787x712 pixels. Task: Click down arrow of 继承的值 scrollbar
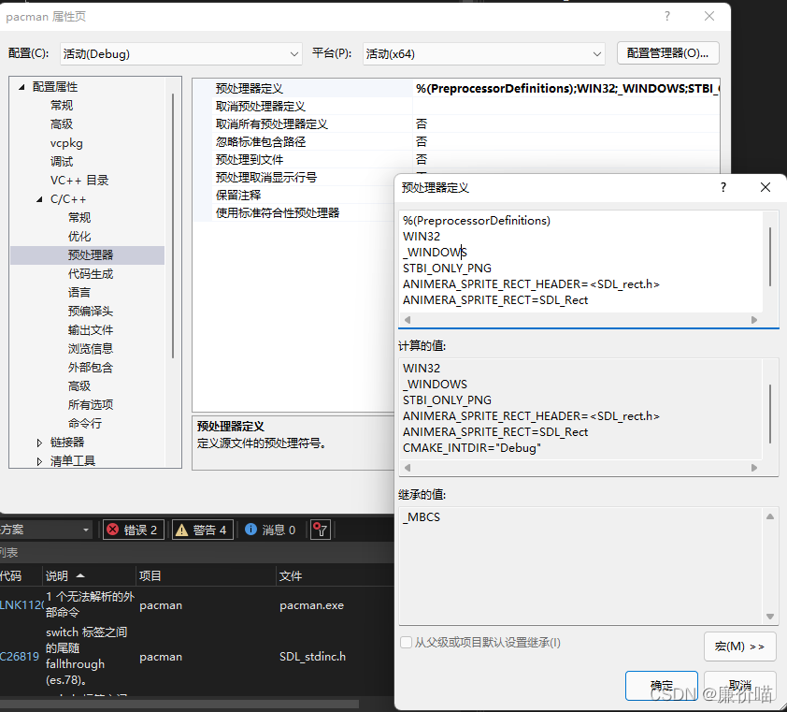770,617
